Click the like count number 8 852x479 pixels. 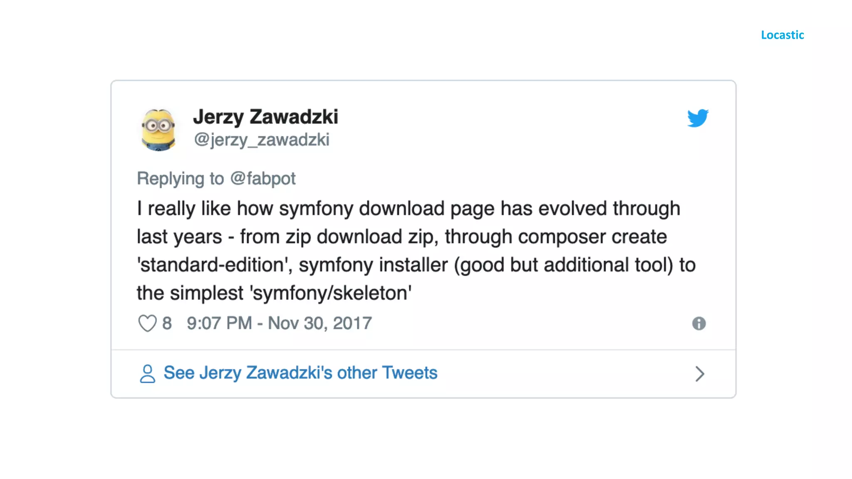click(x=167, y=323)
